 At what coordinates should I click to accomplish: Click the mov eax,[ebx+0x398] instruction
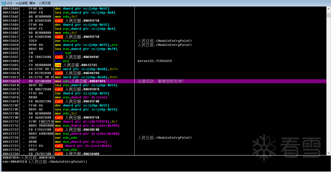87,126
